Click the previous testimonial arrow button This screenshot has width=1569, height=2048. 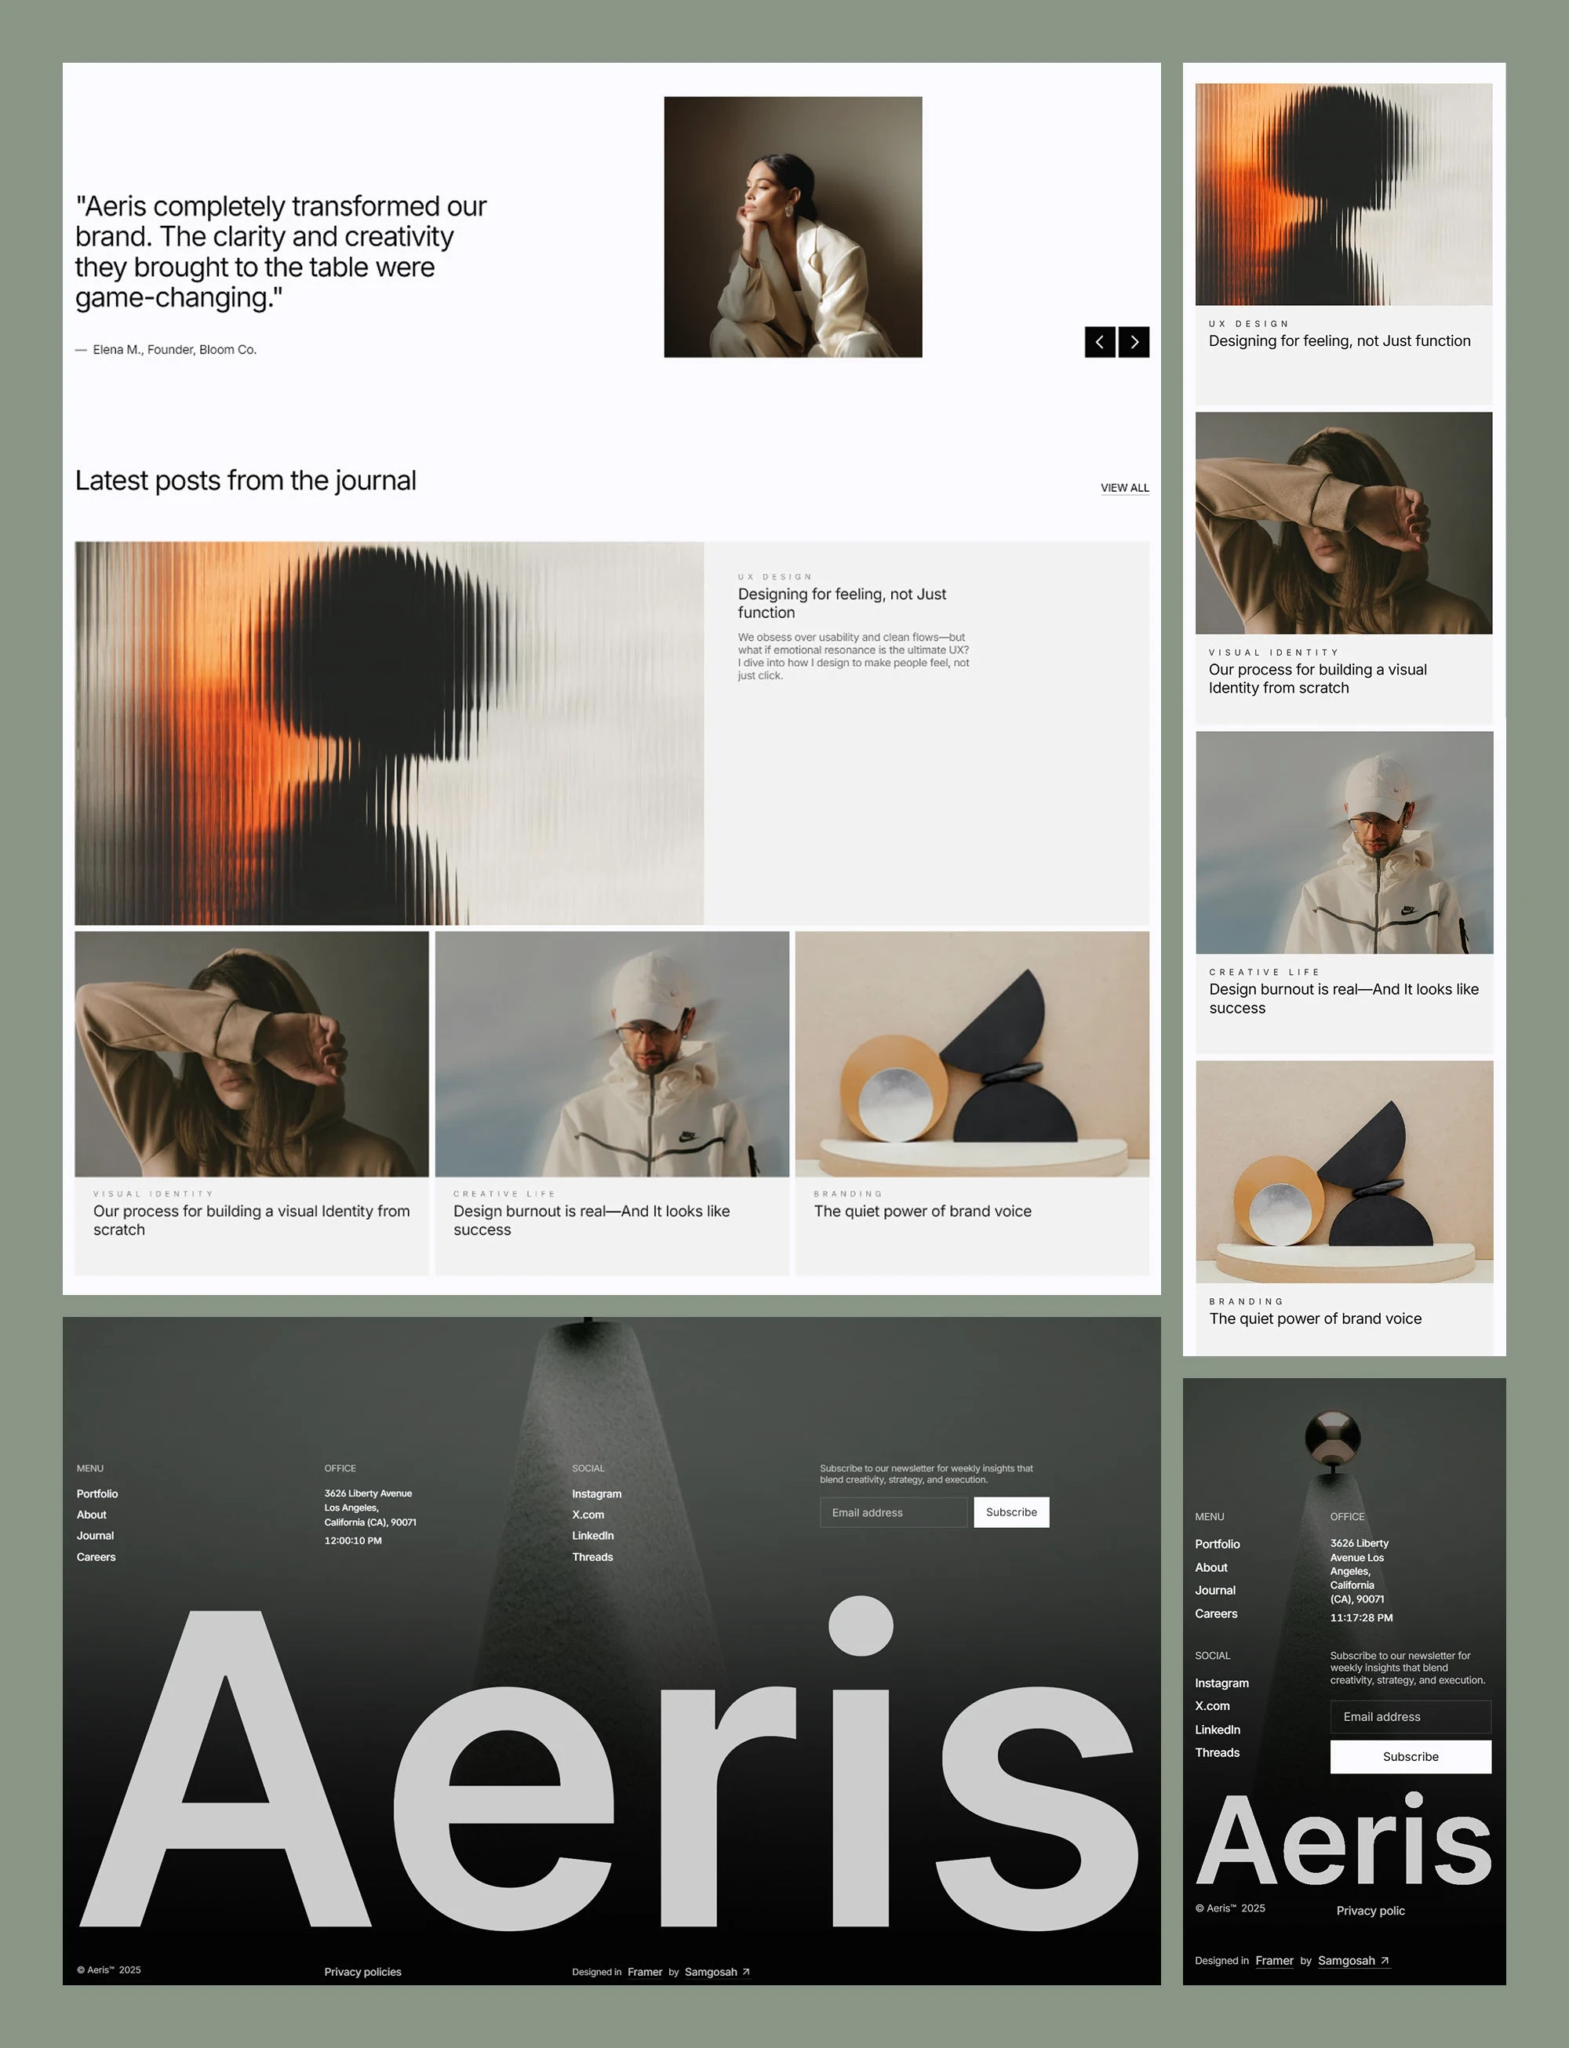(x=1099, y=342)
